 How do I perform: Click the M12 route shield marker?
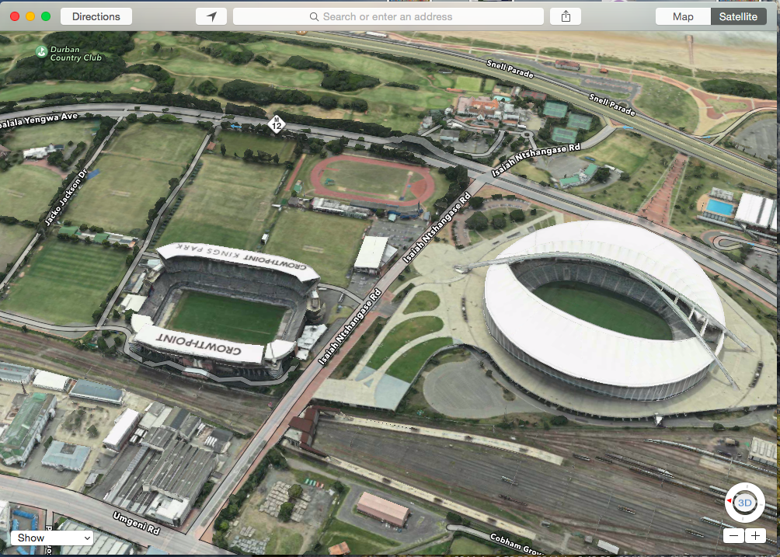coord(276,124)
